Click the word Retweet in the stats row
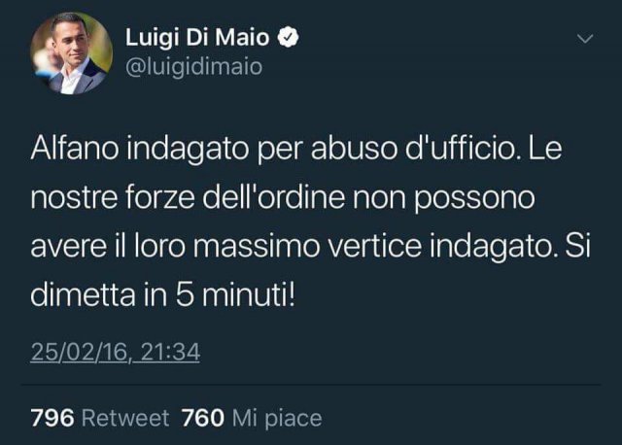The height and width of the screenshot is (445, 622). [125, 418]
